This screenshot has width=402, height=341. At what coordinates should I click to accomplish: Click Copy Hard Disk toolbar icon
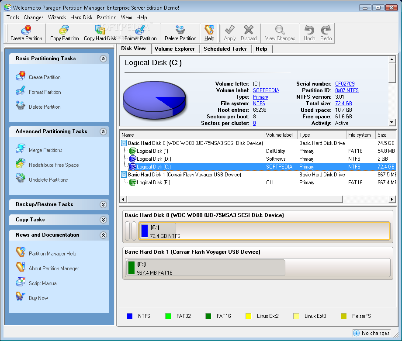click(x=100, y=30)
